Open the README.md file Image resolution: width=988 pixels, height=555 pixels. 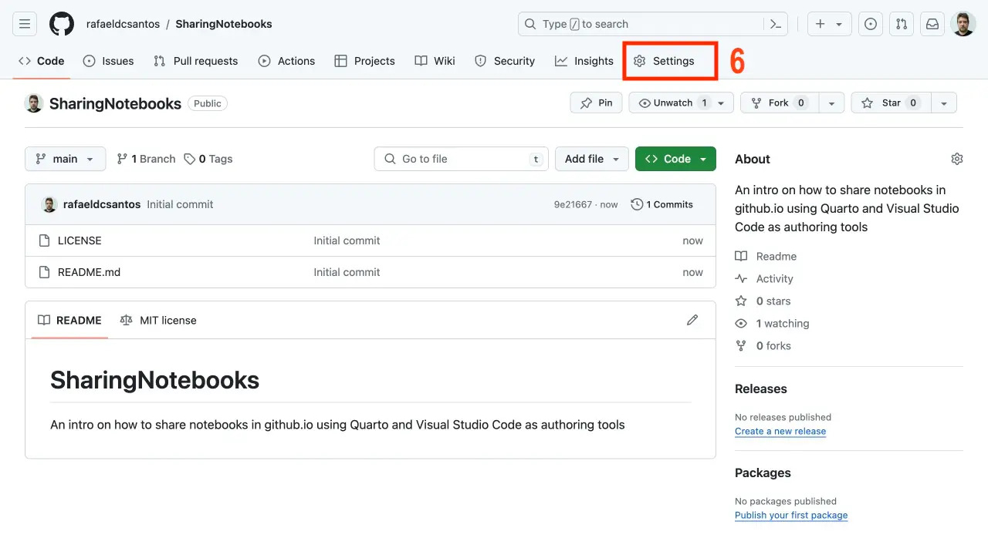(90, 272)
